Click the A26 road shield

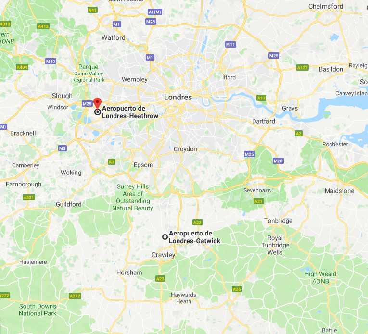coord(237,289)
